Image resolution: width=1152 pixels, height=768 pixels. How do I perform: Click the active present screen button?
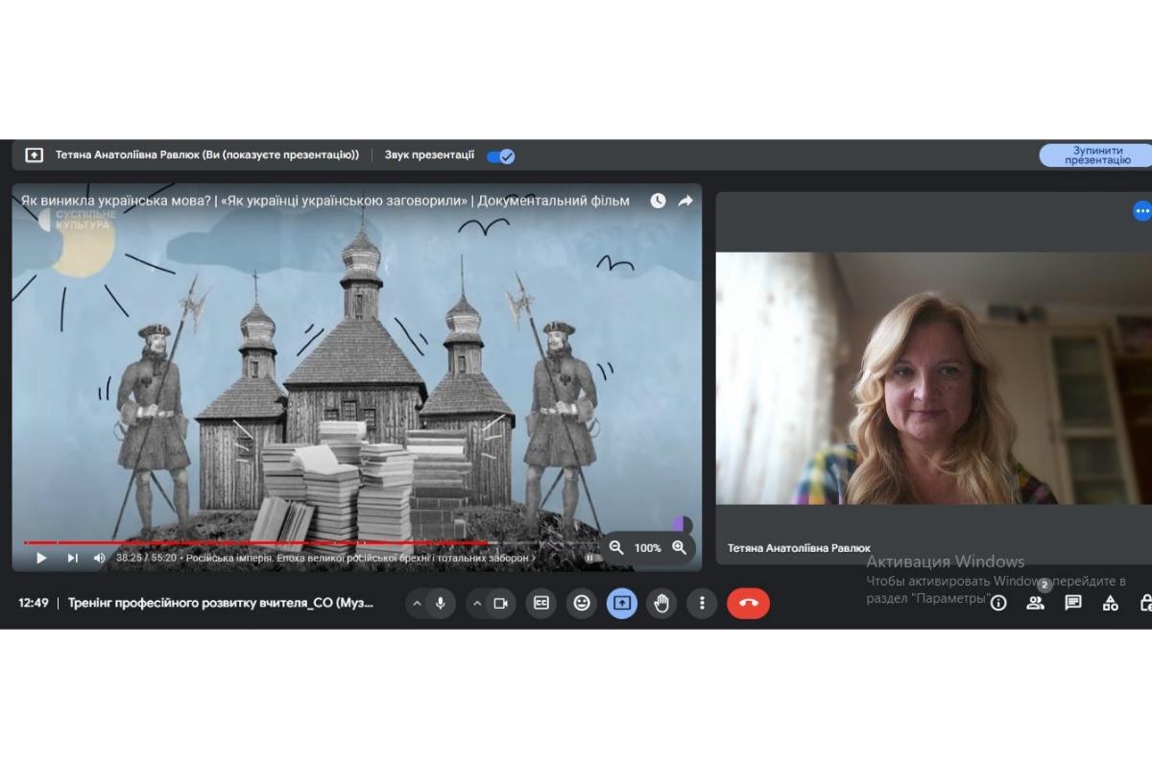pyautogui.click(x=622, y=603)
